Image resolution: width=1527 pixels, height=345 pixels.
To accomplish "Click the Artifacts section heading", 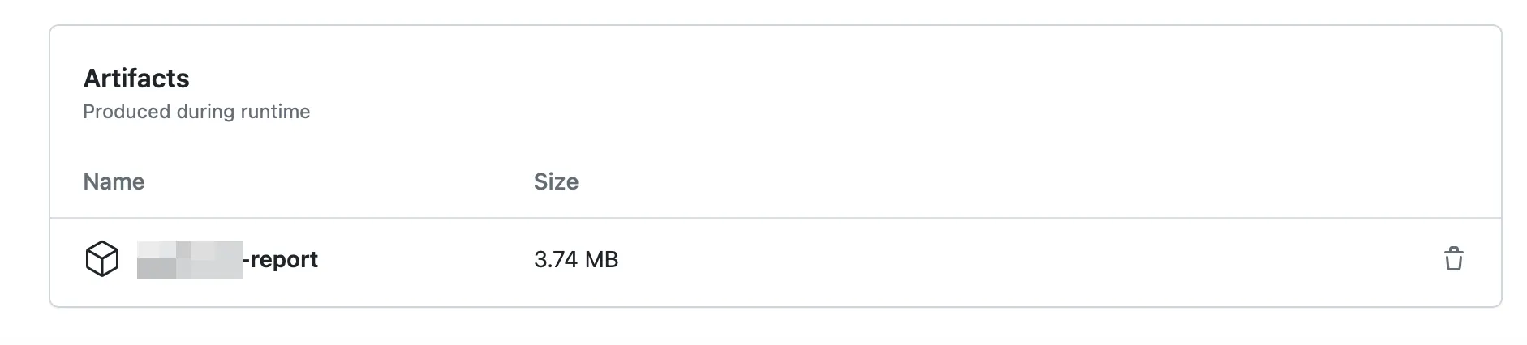I will tap(136, 79).
